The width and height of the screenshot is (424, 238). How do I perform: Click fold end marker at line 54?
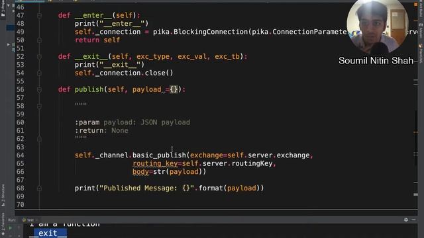point(39,73)
